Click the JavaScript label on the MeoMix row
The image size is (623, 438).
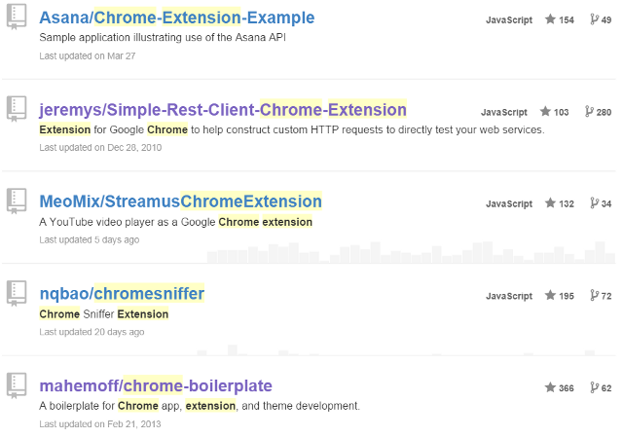[509, 203]
